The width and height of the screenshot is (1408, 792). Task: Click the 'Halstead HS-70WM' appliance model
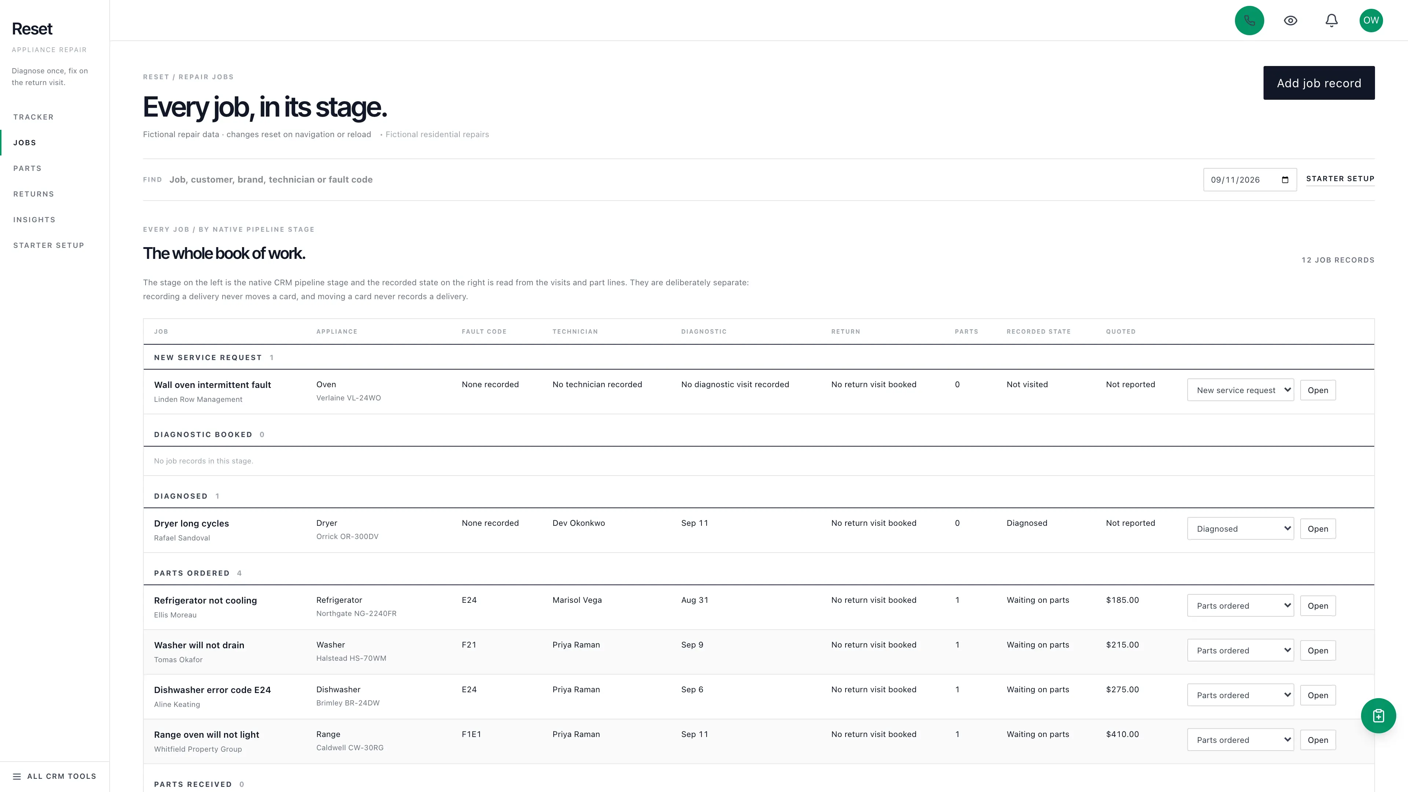click(x=351, y=658)
